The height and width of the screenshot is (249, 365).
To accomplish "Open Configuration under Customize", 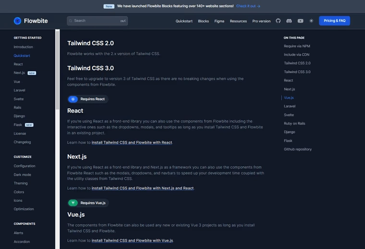I will pyautogui.click(x=24, y=166).
